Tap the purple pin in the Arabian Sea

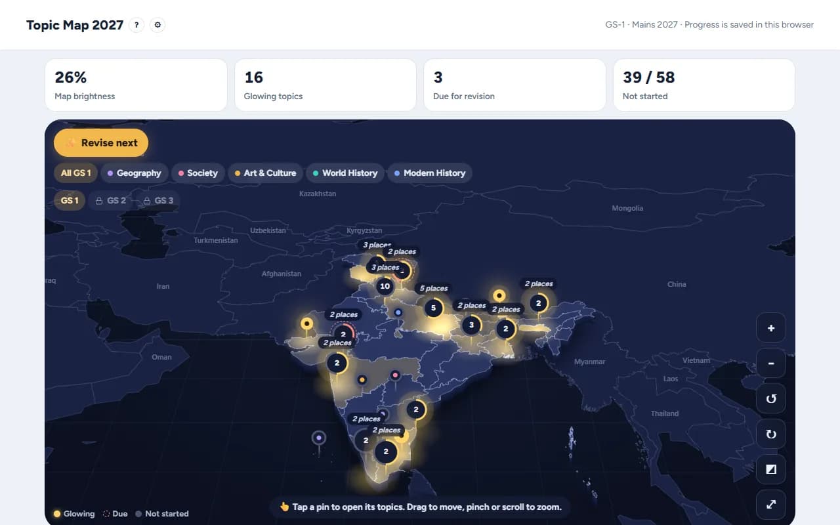319,438
